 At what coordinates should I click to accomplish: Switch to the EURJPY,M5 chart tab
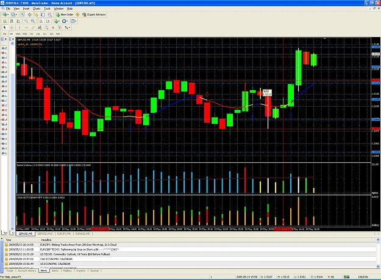[x=64, y=234]
